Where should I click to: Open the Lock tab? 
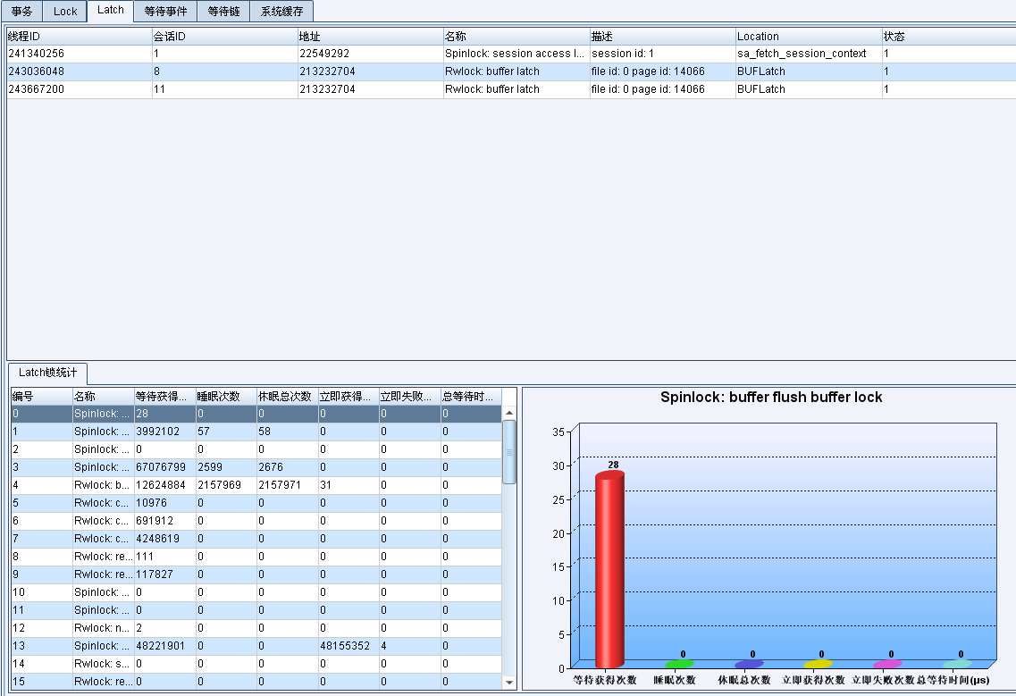65,11
